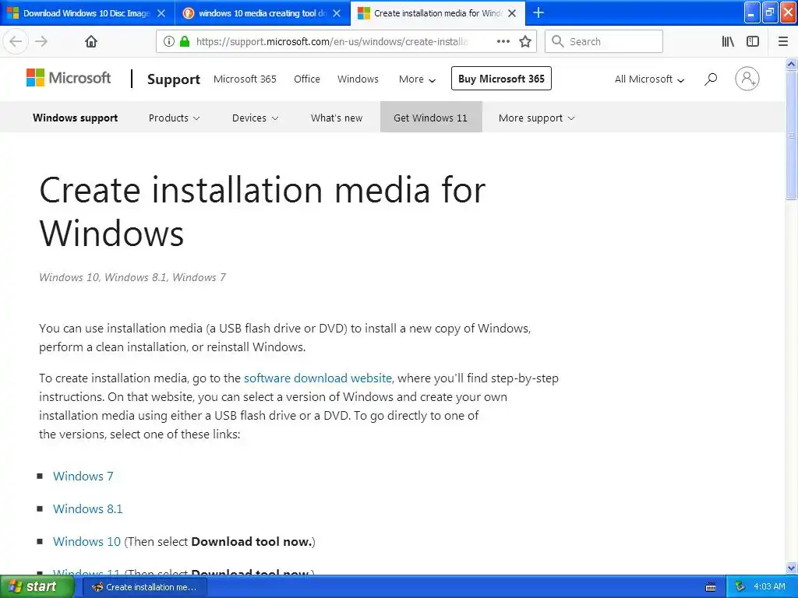Screen dimensions: 798x598
Task: Click the Microsoft logo in the header
Action: 69,79
